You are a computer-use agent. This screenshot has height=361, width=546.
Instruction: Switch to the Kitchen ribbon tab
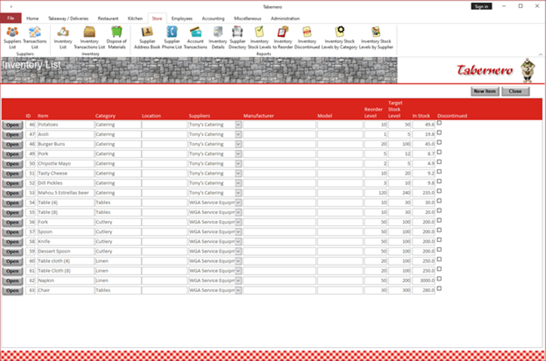[135, 18]
